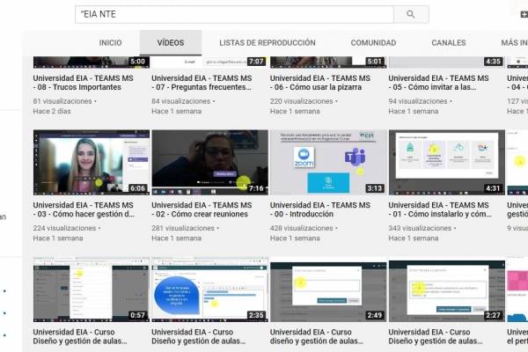Open video "03 - Cómo hacer gestión d..." title
The image size is (528, 352).
pyautogui.click(x=84, y=209)
